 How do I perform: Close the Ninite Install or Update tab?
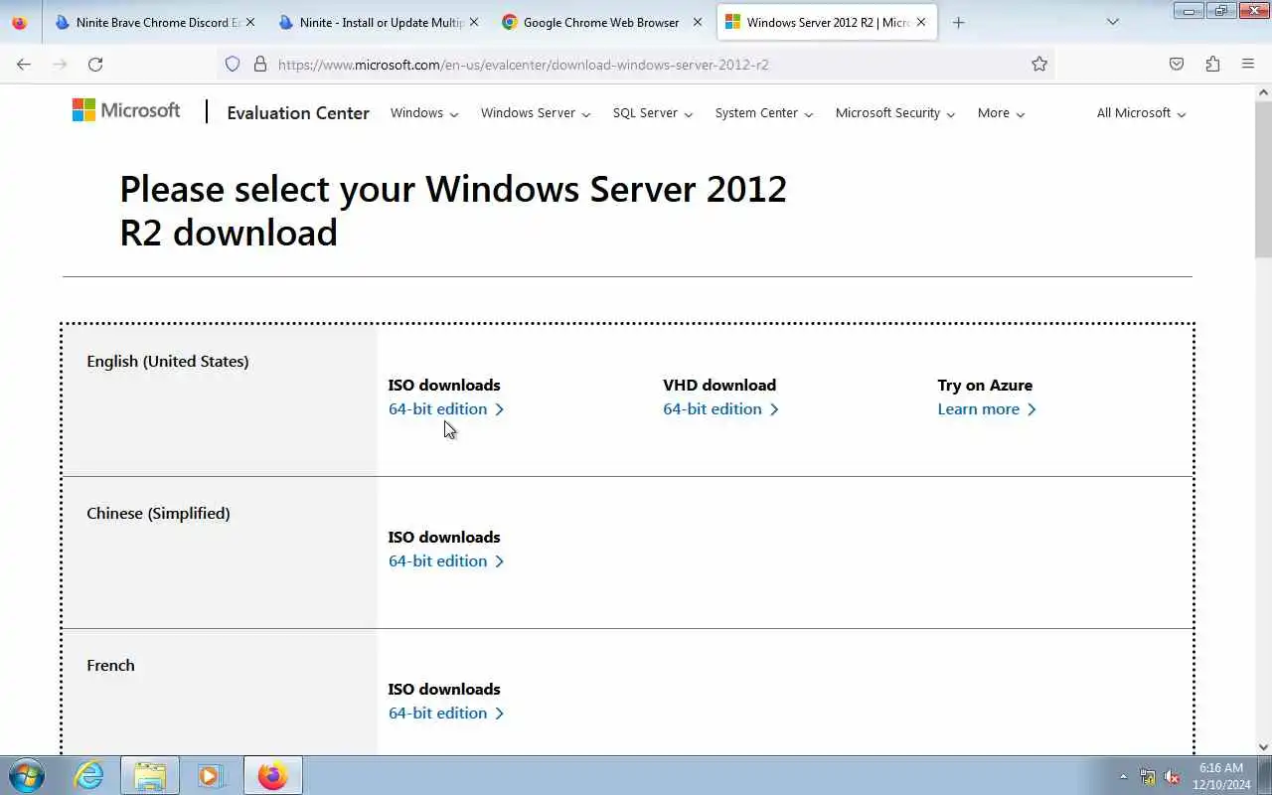[473, 22]
